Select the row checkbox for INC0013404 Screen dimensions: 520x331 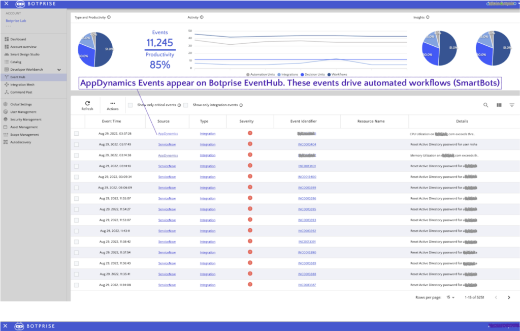point(77,144)
